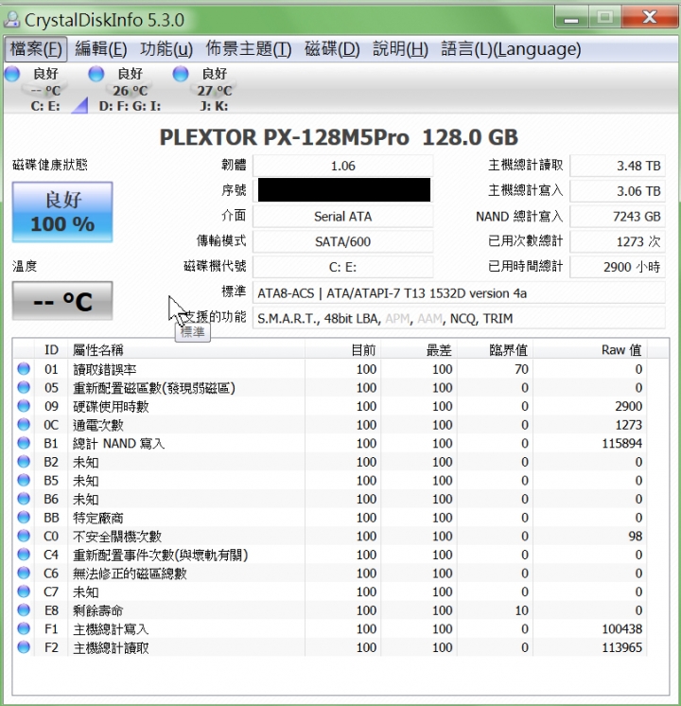The width and height of the screenshot is (681, 706).
Task: Open the 編輯(E) menu
Action: (x=101, y=48)
